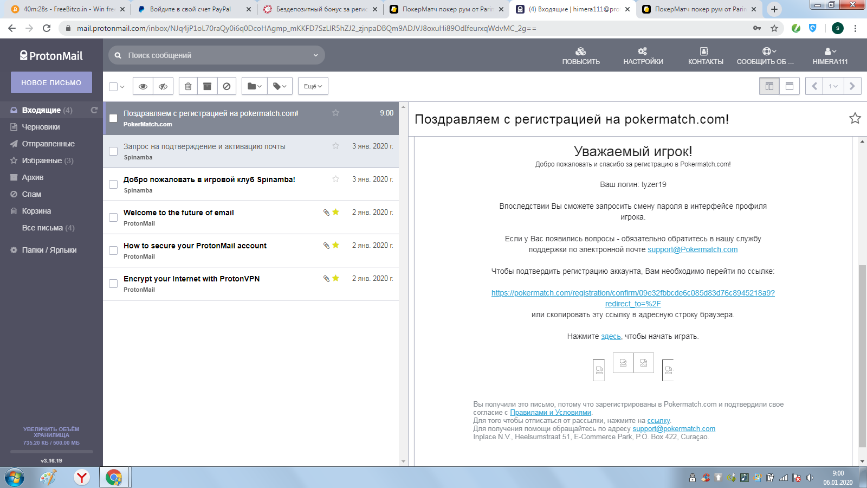Go to the Спам folder
The width and height of the screenshot is (867, 488).
click(x=31, y=194)
